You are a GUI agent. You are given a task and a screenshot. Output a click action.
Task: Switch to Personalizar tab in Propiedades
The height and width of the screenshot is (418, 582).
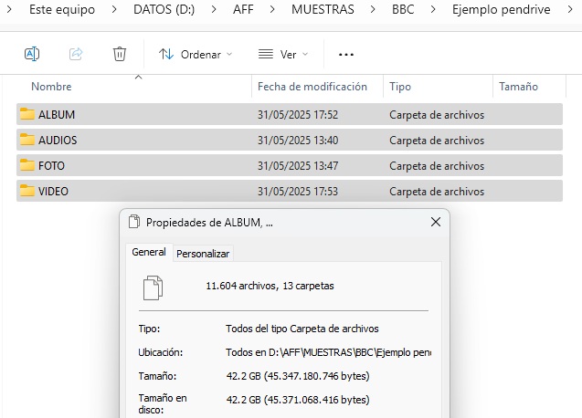tap(203, 254)
